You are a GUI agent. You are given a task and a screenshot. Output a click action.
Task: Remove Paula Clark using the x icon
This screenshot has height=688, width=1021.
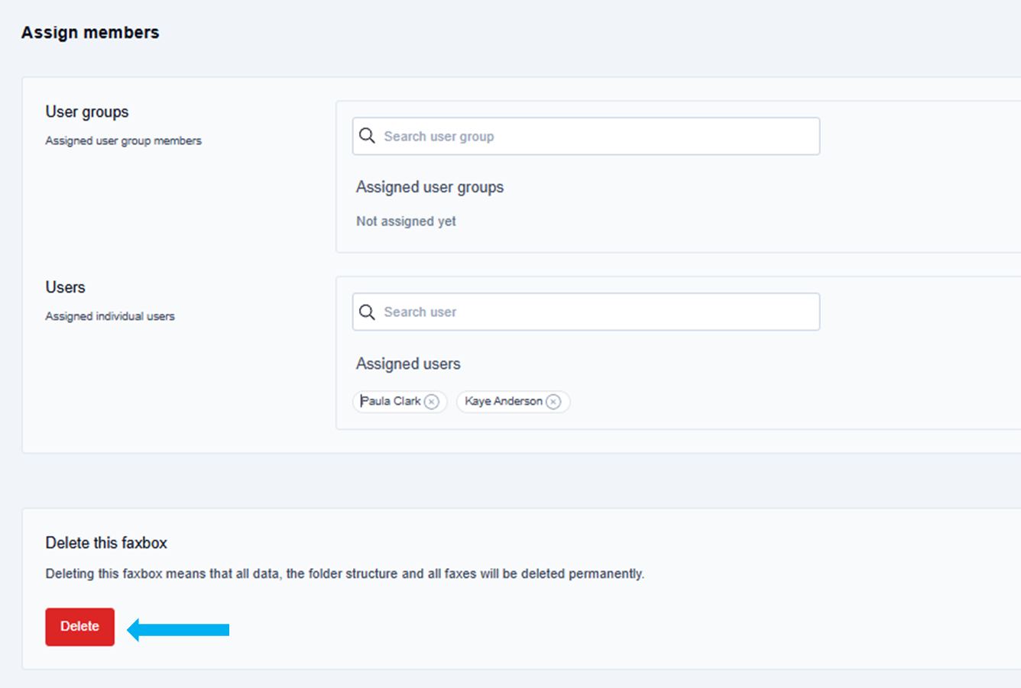[x=432, y=402]
